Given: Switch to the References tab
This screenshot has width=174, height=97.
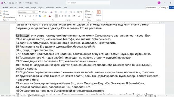Looking at the screenshot, I should (50, 8).
